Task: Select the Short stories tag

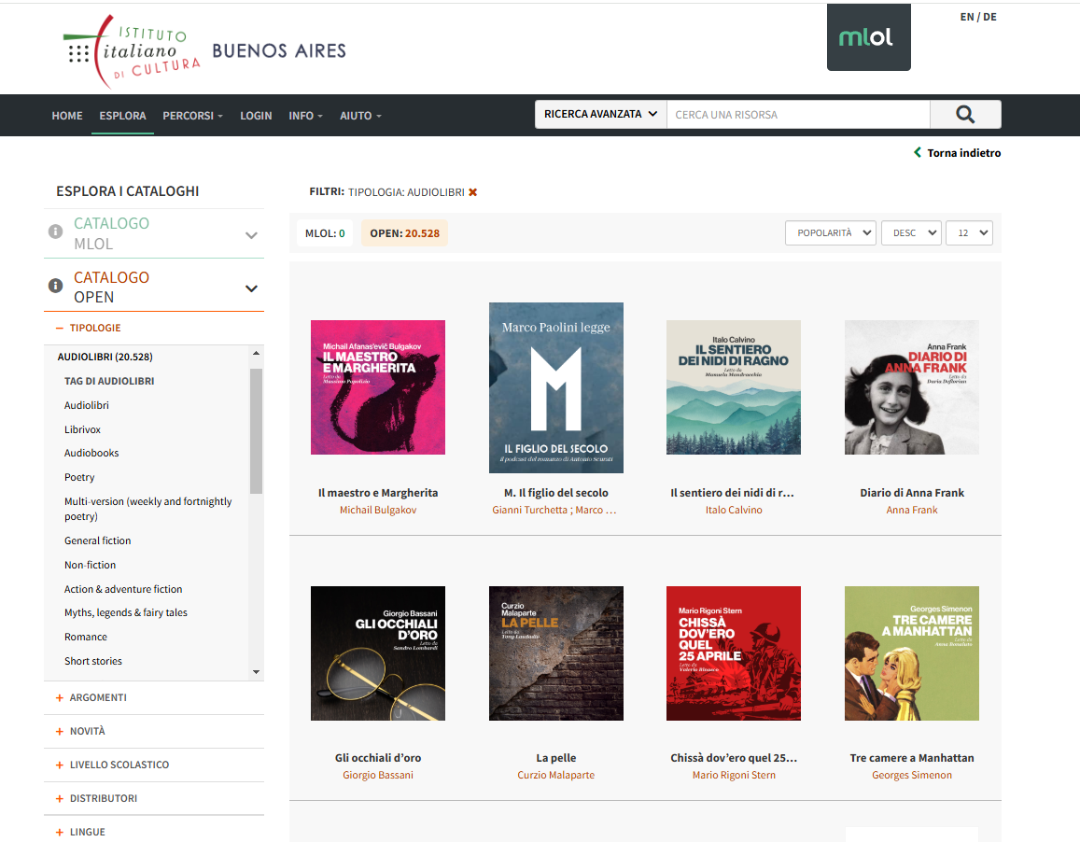Action: pos(93,661)
